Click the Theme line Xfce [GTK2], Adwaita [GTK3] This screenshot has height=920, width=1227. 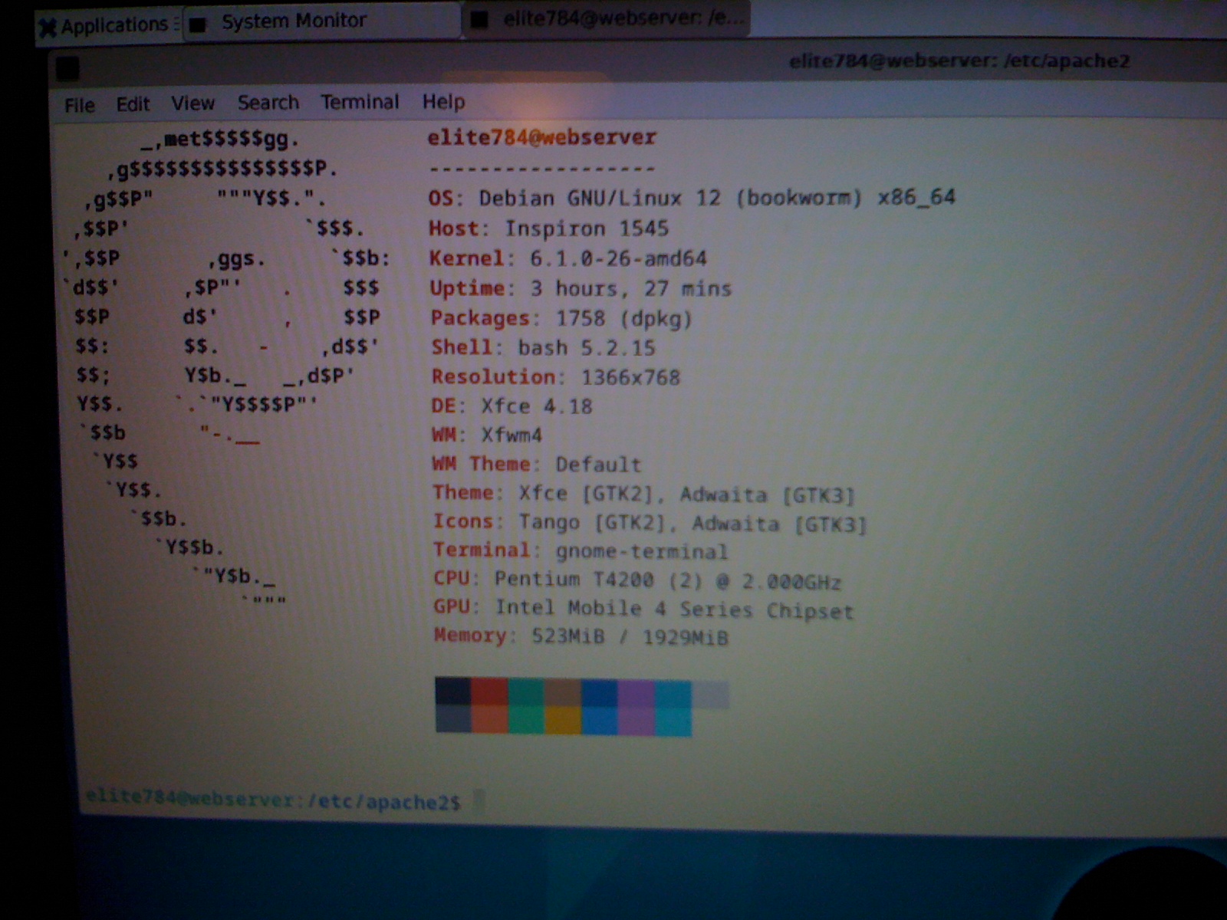(x=643, y=494)
